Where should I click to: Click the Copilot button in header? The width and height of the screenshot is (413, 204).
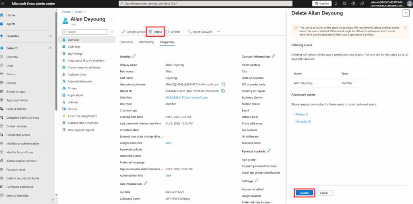(321, 3)
